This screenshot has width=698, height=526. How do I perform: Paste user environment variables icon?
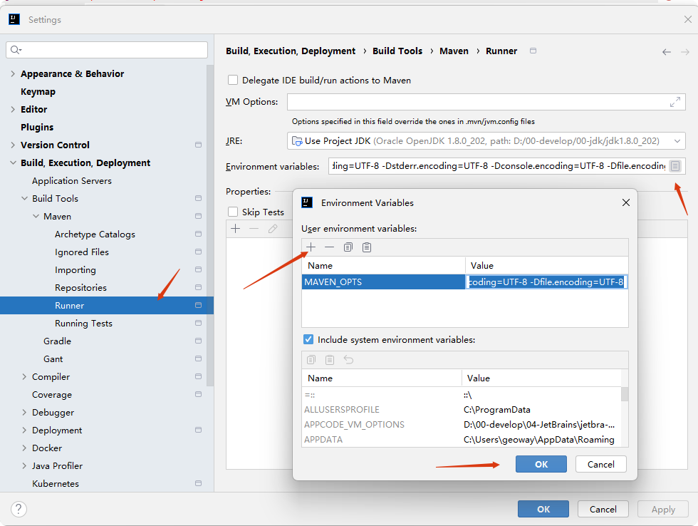pos(367,247)
